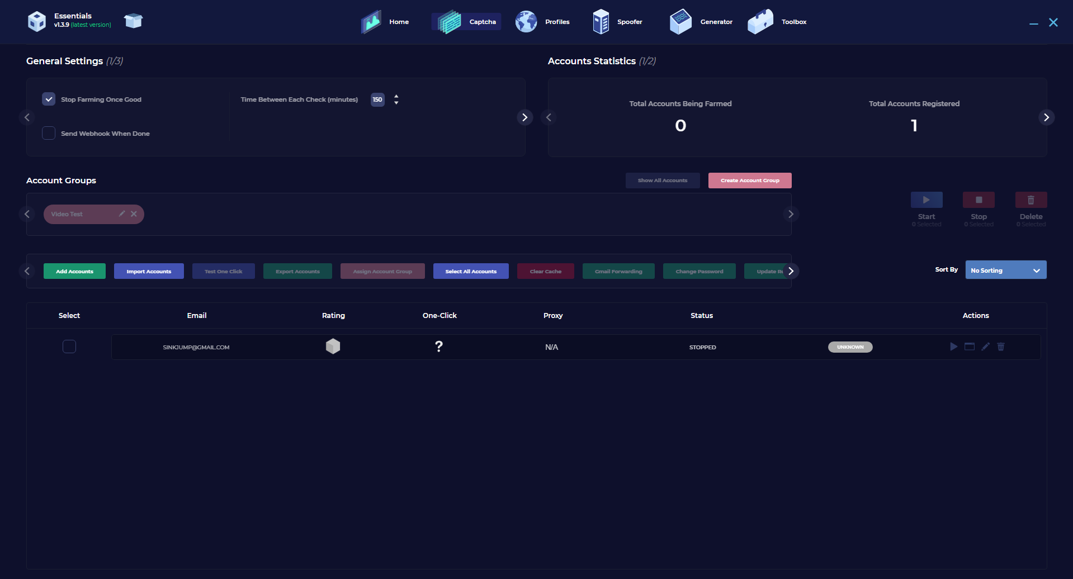Click the Stop selected accounts icon

(979, 200)
